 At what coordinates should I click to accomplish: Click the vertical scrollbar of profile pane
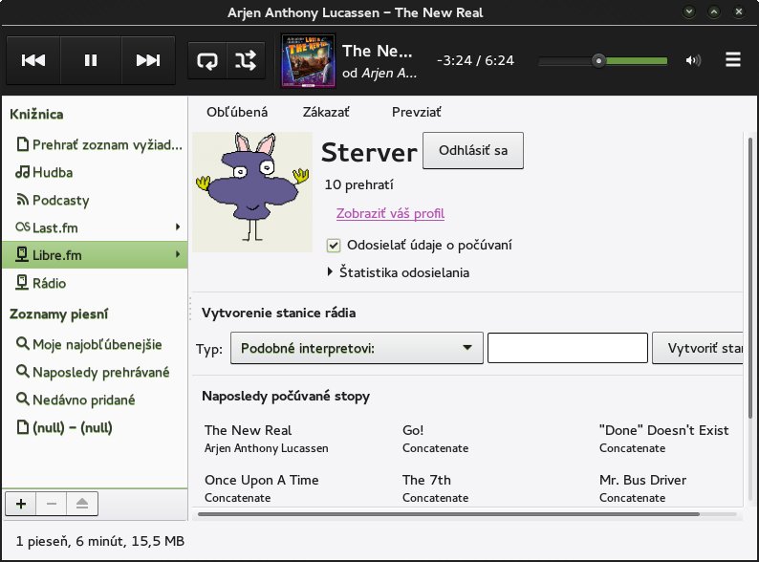pyautogui.click(x=750, y=278)
